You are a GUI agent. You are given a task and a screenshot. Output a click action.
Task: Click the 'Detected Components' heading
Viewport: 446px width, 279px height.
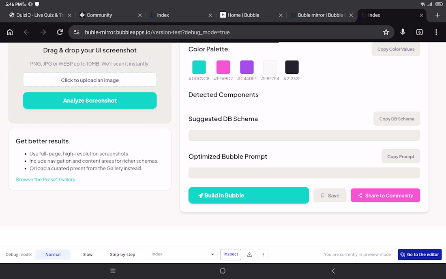[223, 95]
